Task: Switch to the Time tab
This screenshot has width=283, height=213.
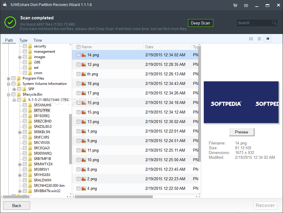Action: [x=38, y=40]
